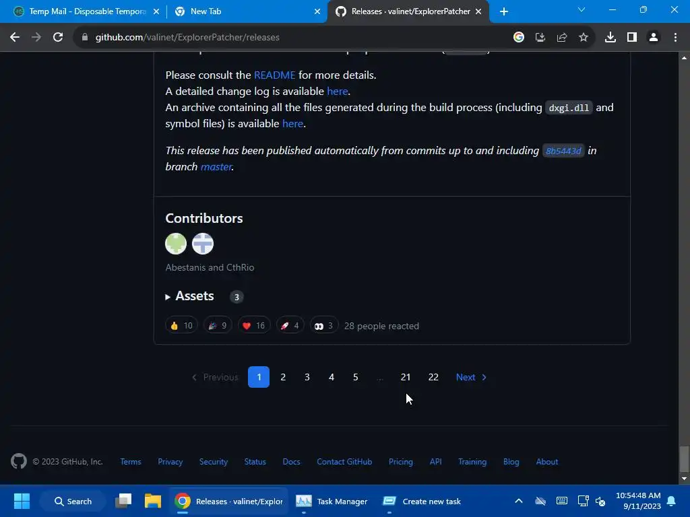
Task: Open the build archive 'here' link
Action: pyautogui.click(x=292, y=124)
